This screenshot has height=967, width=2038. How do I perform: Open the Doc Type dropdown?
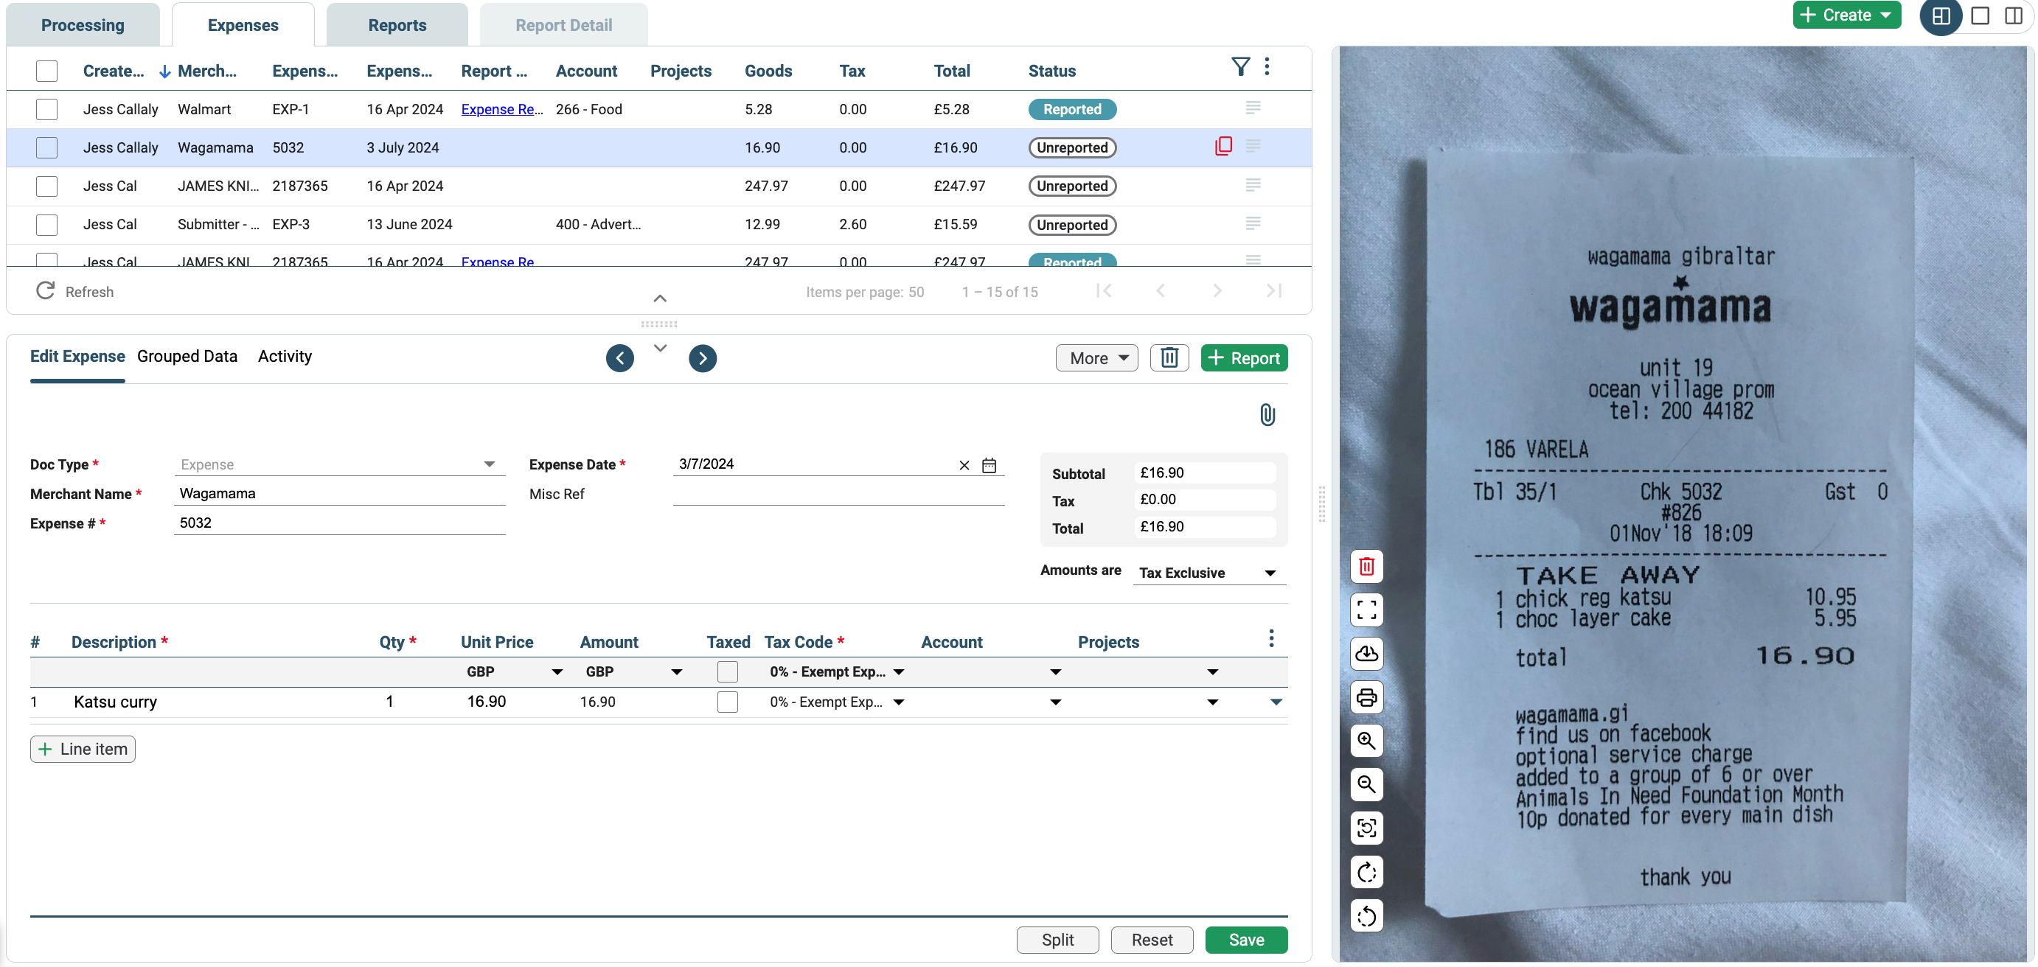(339, 465)
